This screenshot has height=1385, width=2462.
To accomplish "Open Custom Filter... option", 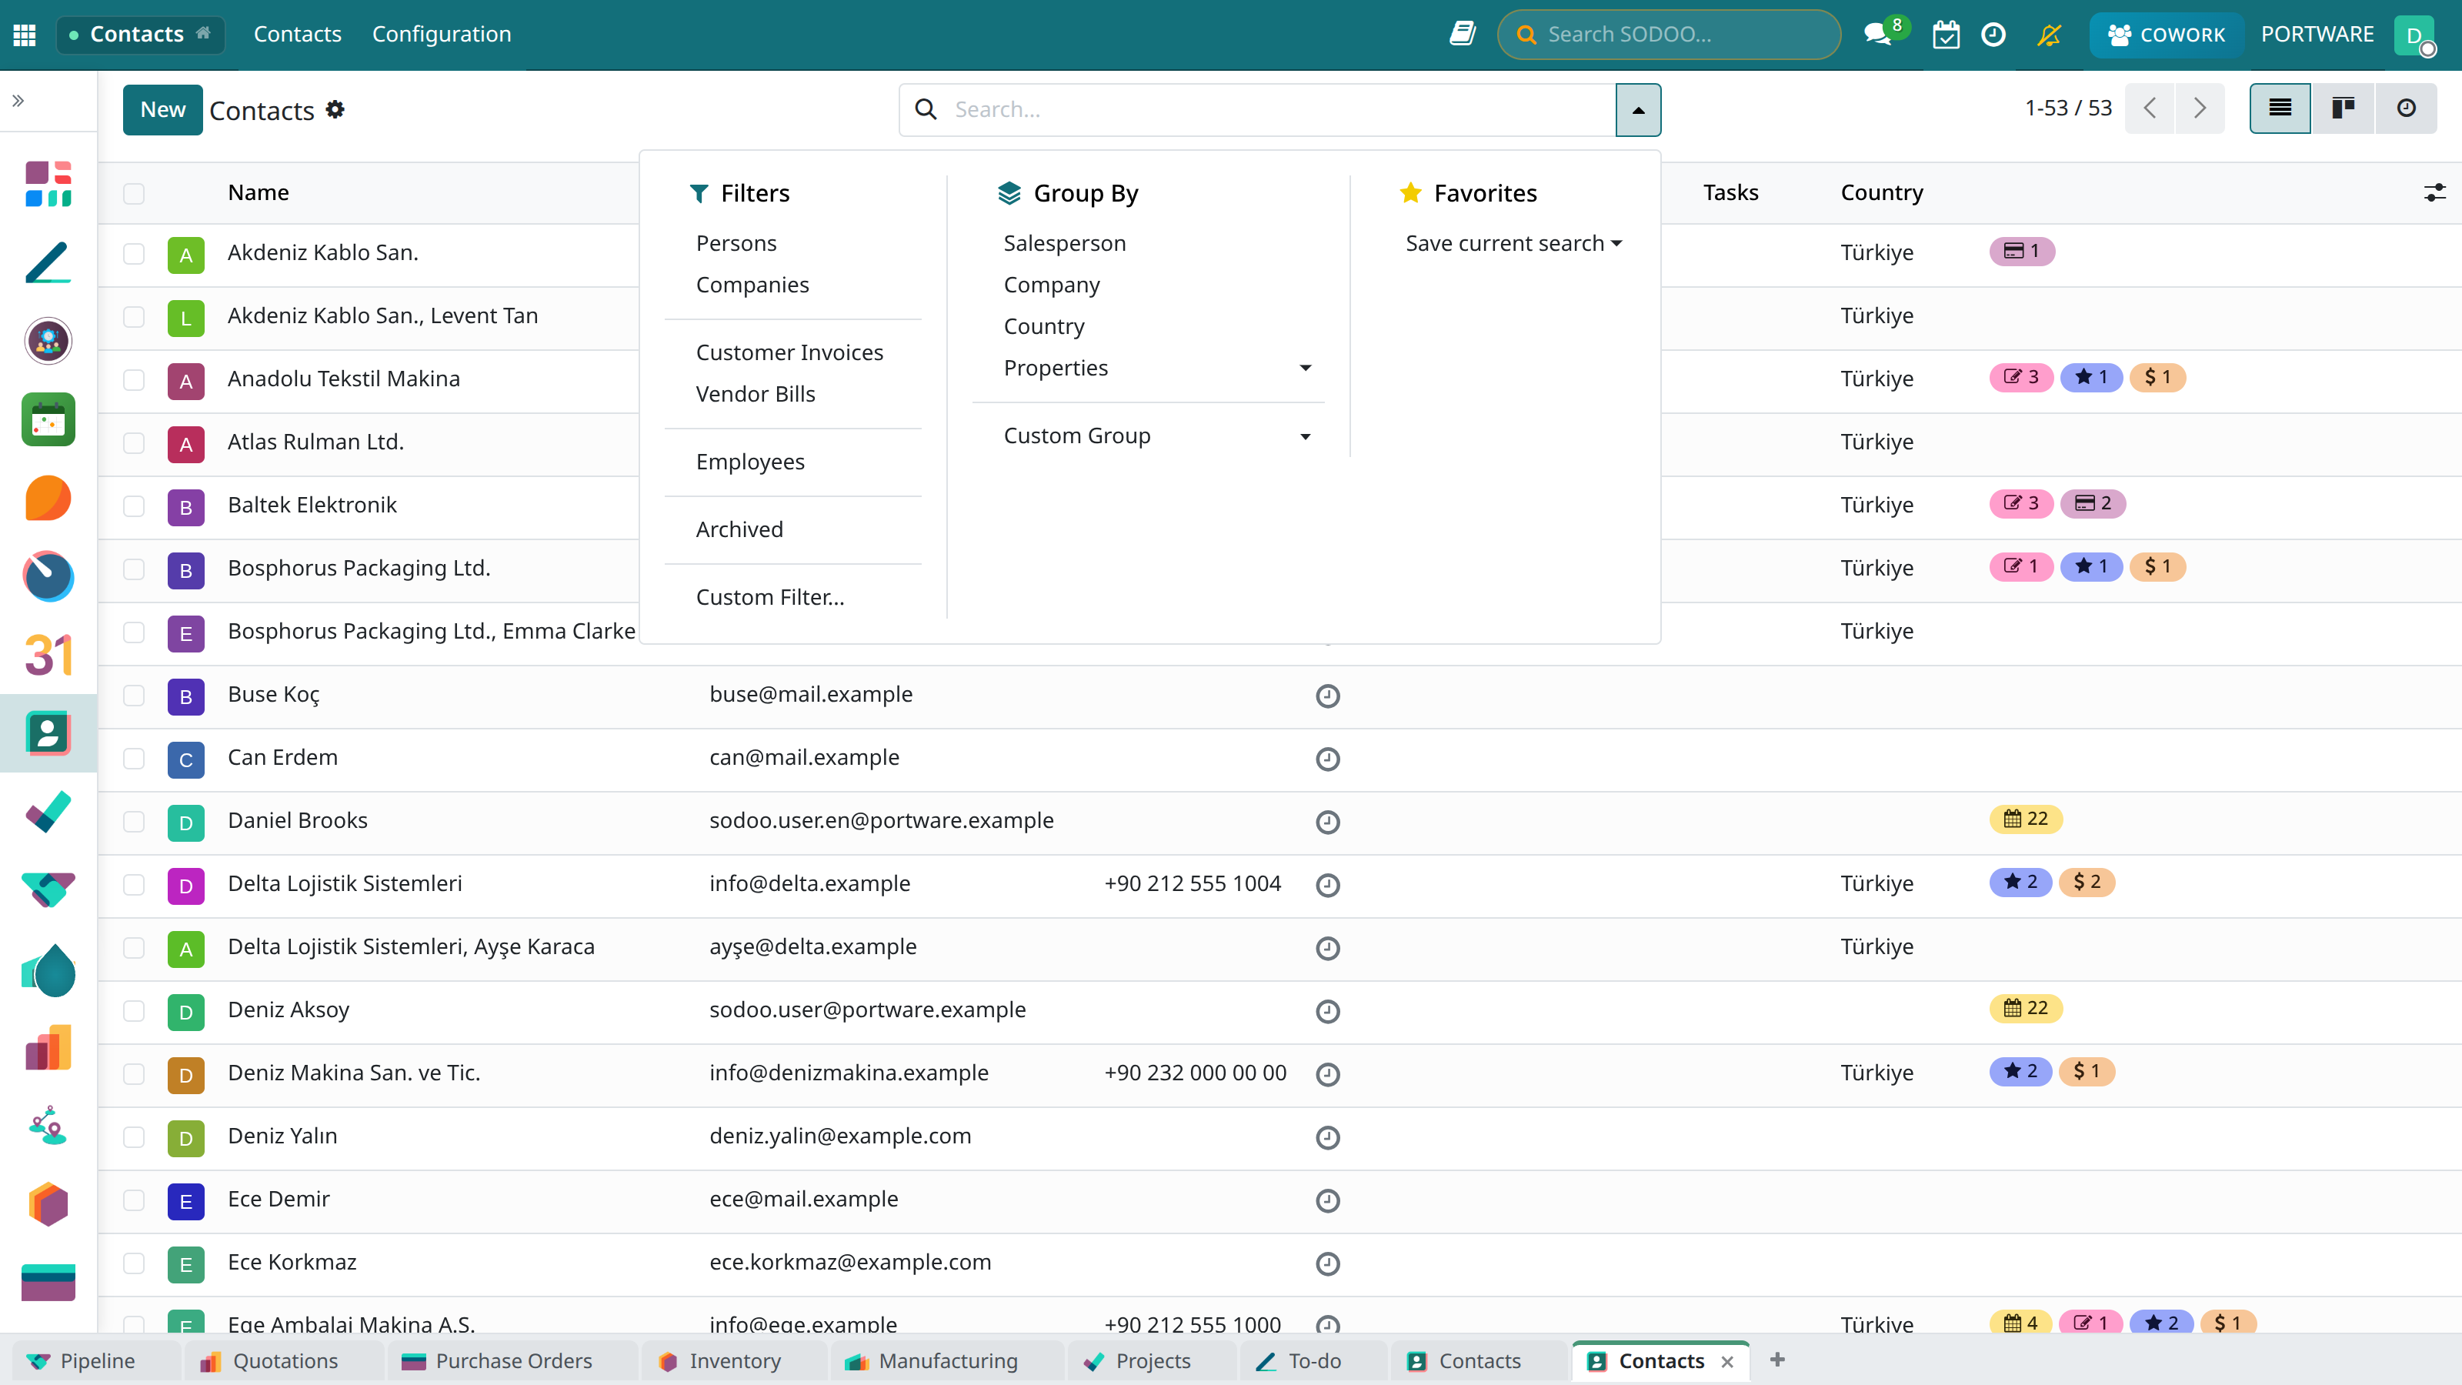I will [x=770, y=597].
